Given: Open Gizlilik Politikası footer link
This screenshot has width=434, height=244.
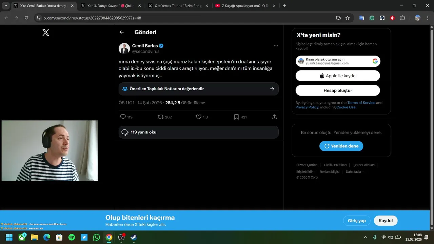Looking at the screenshot, I should [335, 165].
